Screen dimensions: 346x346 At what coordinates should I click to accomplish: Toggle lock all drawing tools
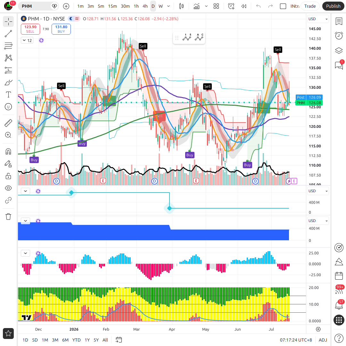pos(8,176)
